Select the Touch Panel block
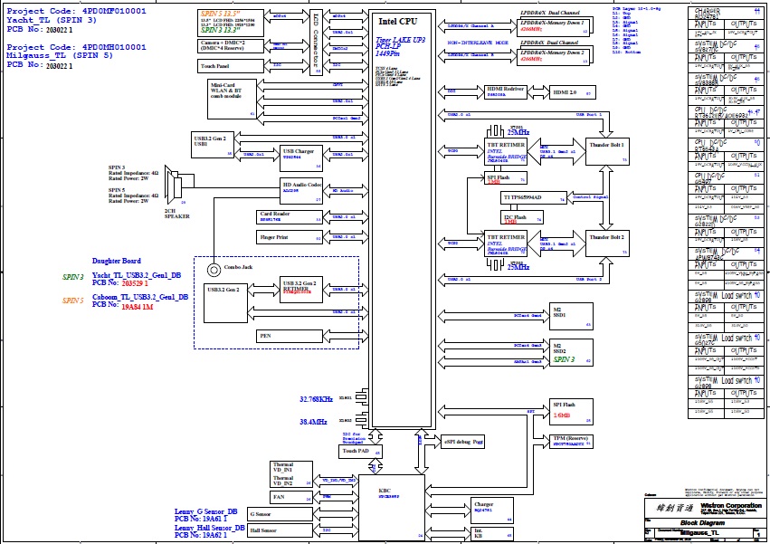Image resolution: width=770 pixels, height=544 pixels. tap(231, 66)
